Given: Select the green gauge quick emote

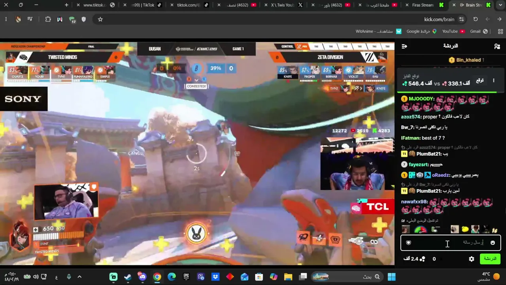Looking at the screenshot, I should [x=421, y=230].
